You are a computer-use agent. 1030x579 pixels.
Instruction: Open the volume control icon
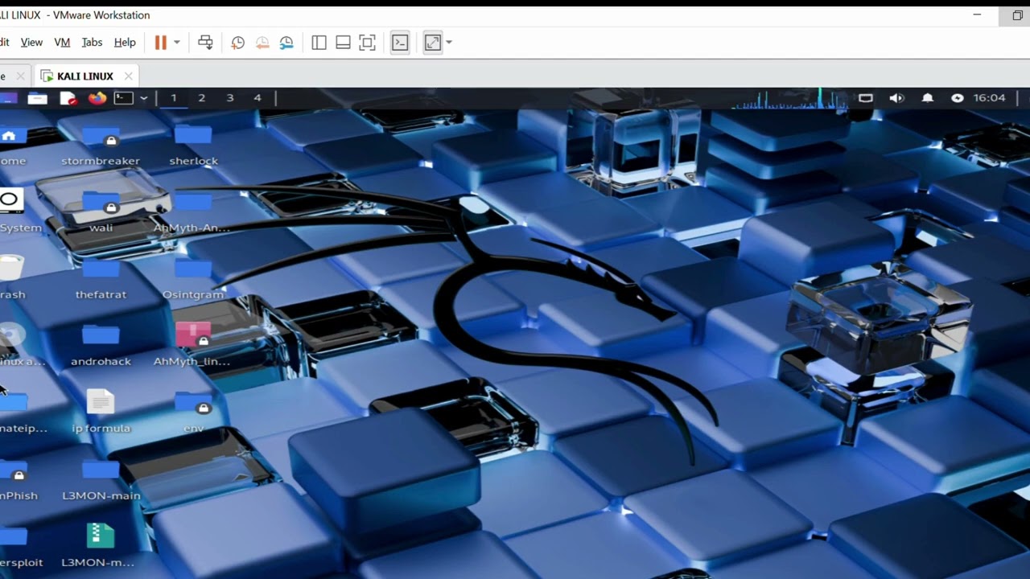[896, 98]
